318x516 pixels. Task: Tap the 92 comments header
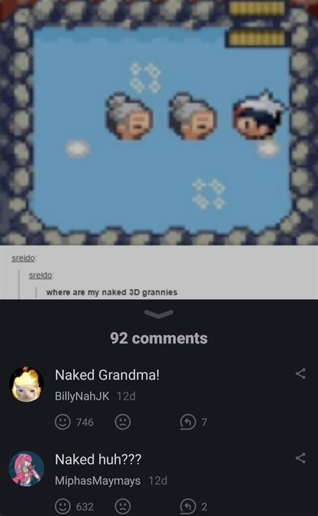coord(159,338)
